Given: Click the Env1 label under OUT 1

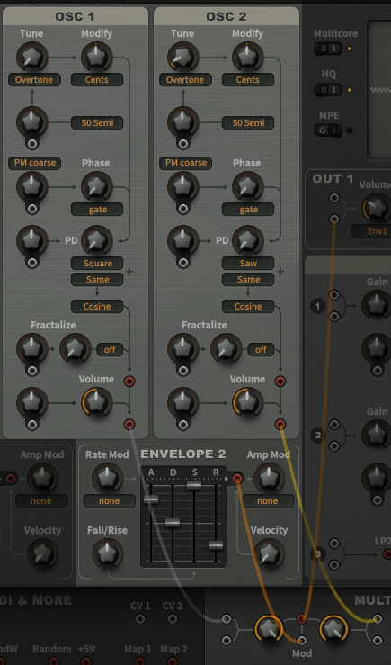Looking at the screenshot, I should tap(371, 230).
